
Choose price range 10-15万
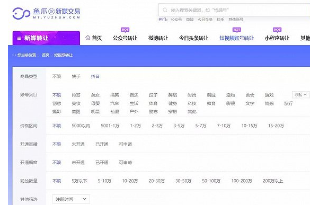(x=249, y=126)
